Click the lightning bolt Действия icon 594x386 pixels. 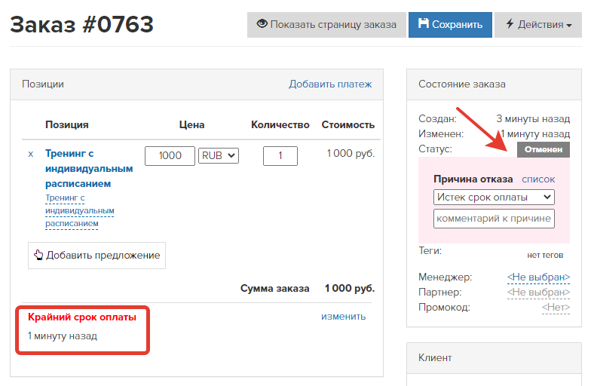coord(510,24)
